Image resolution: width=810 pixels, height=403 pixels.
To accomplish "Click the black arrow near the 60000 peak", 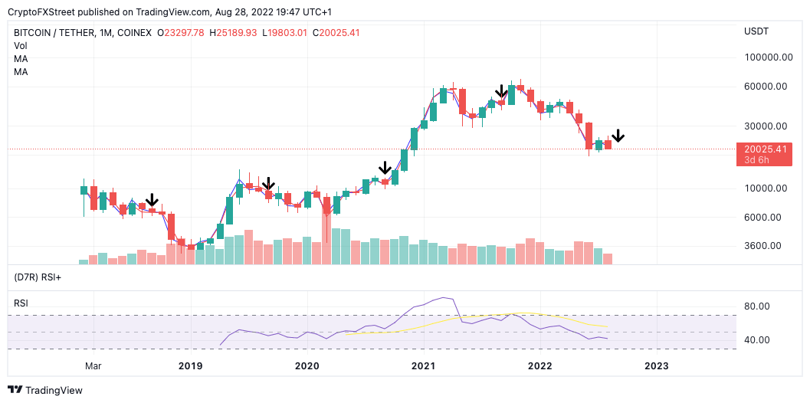I will pos(502,92).
